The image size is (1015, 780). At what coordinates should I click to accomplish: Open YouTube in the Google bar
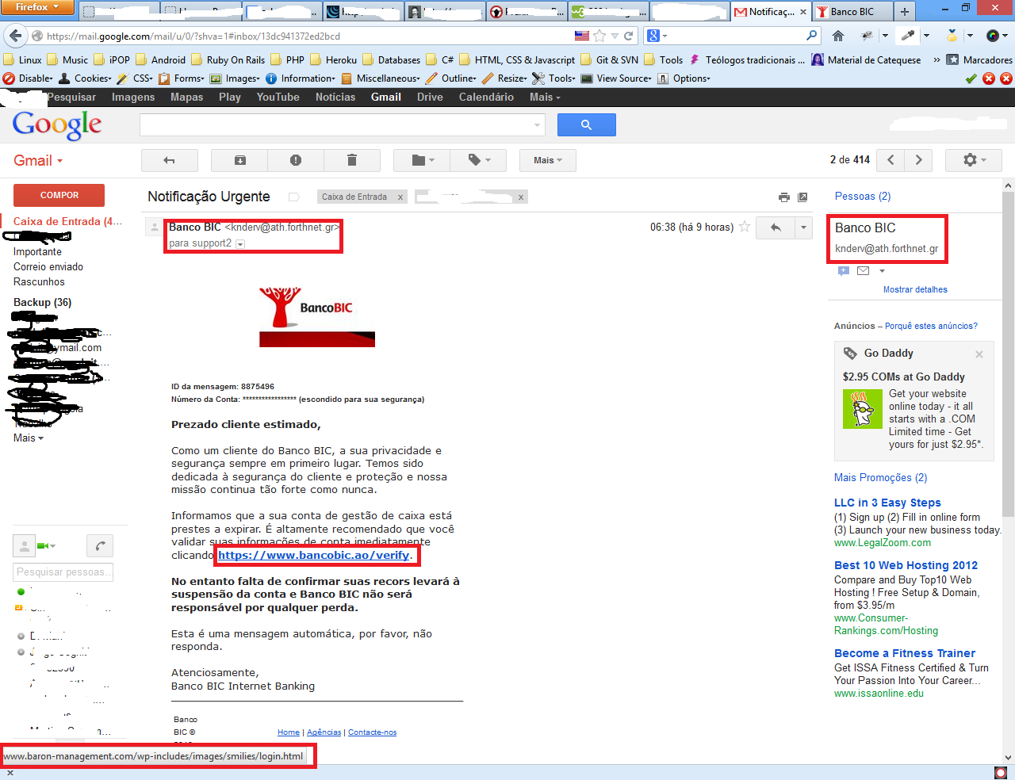[x=278, y=97]
